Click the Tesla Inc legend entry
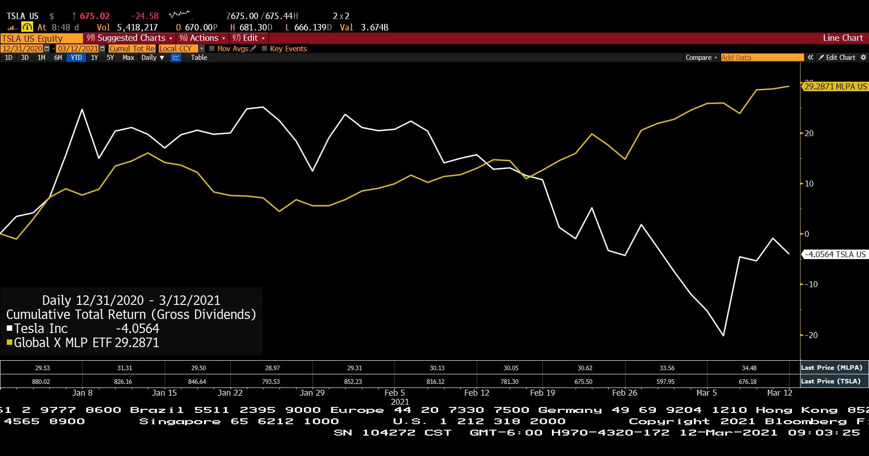 tap(83, 329)
